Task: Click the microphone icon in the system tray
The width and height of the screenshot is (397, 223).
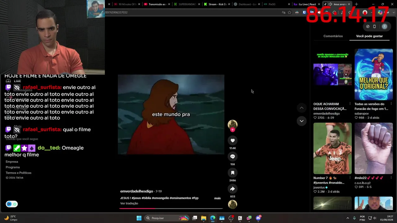Action: coord(354,218)
